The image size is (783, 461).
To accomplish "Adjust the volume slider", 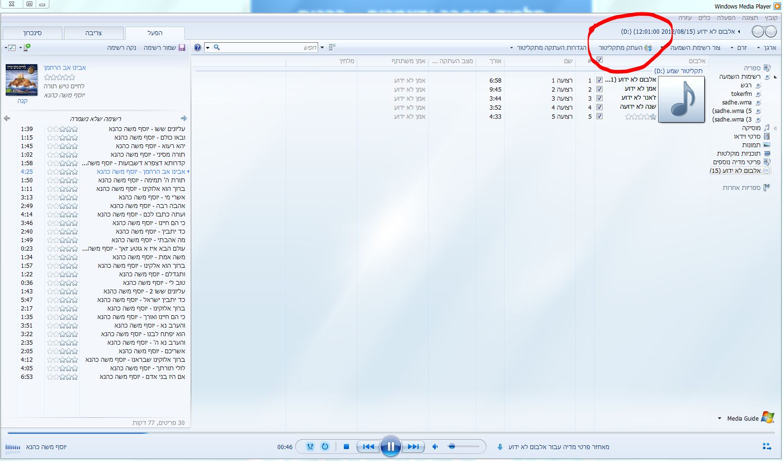I will (463, 447).
